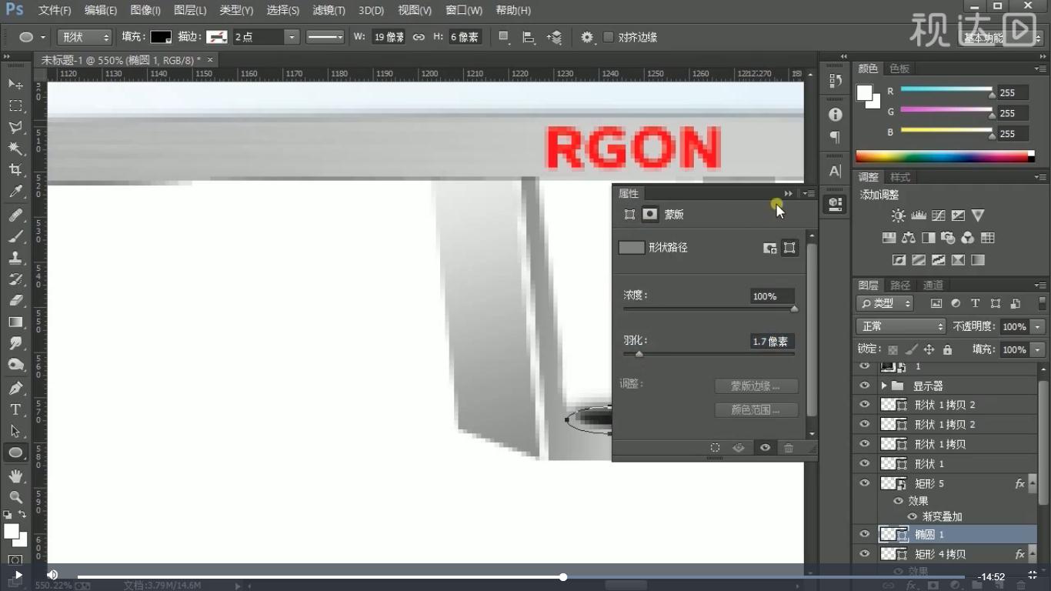Open the layer 不透明度 dropdown arrow
1051x591 pixels.
click(1039, 327)
